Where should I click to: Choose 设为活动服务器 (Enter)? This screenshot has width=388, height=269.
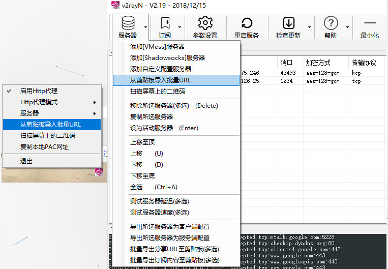[x=176, y=128]
